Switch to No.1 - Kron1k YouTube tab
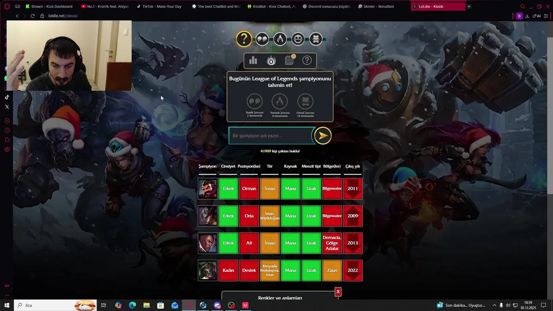The image size is (553, 311). click(x=105, y=6)
